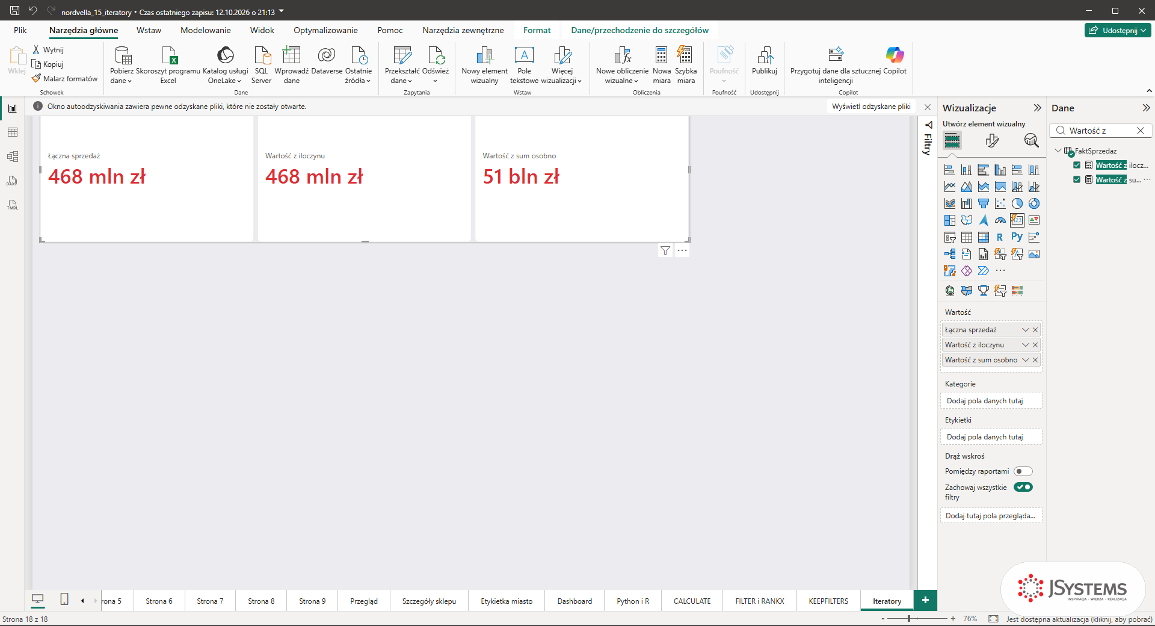Turn off Zachowaj wszystkie filtry

click(1023, 487)
